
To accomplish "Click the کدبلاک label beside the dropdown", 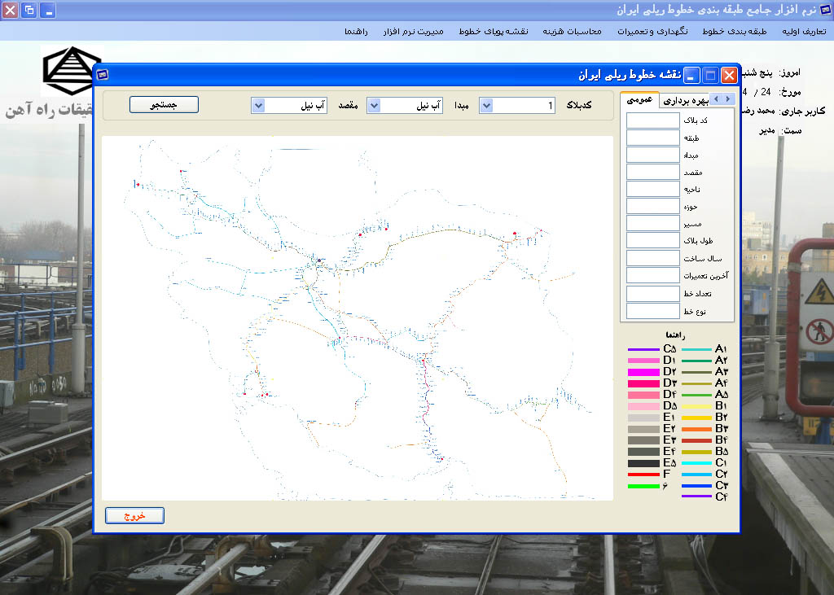I will pos(579,105).
